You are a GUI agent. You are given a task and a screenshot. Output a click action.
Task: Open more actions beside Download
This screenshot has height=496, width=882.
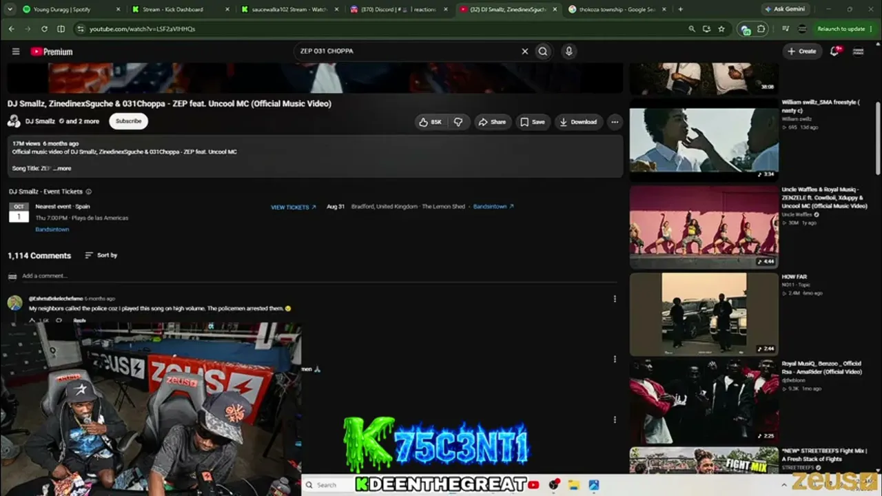[x=615, y=122]
